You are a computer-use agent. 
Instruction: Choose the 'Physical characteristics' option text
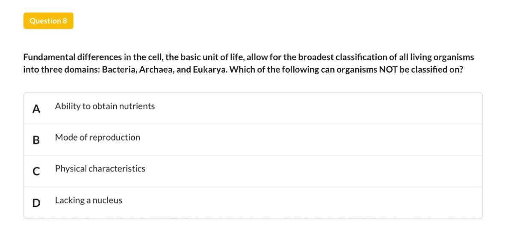pos(100,169)
